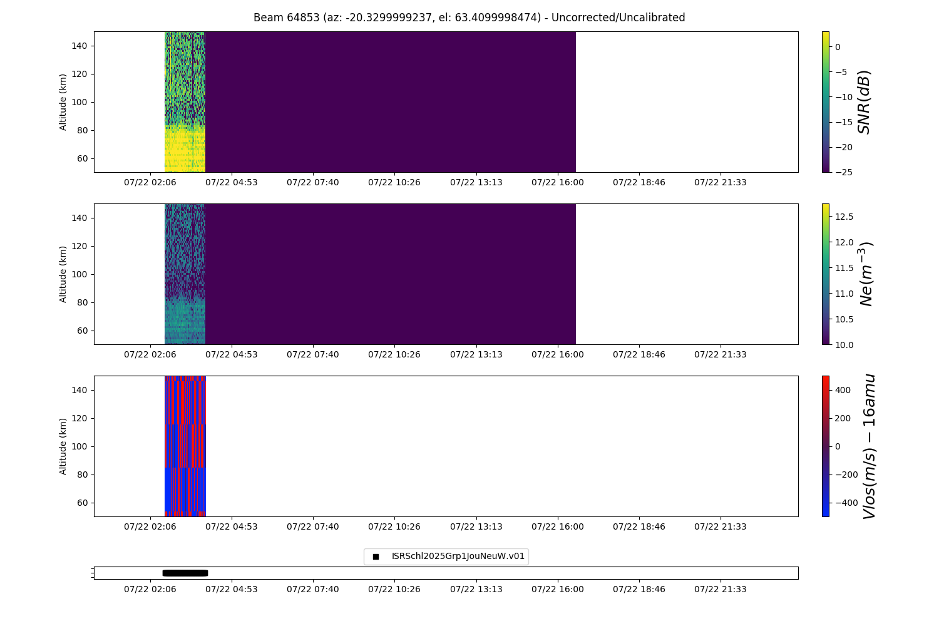Image resolution: width=939 pixels, height=626 pixels.
Task: Click the SNR(dB) colorbar label text
Action: 865,101
